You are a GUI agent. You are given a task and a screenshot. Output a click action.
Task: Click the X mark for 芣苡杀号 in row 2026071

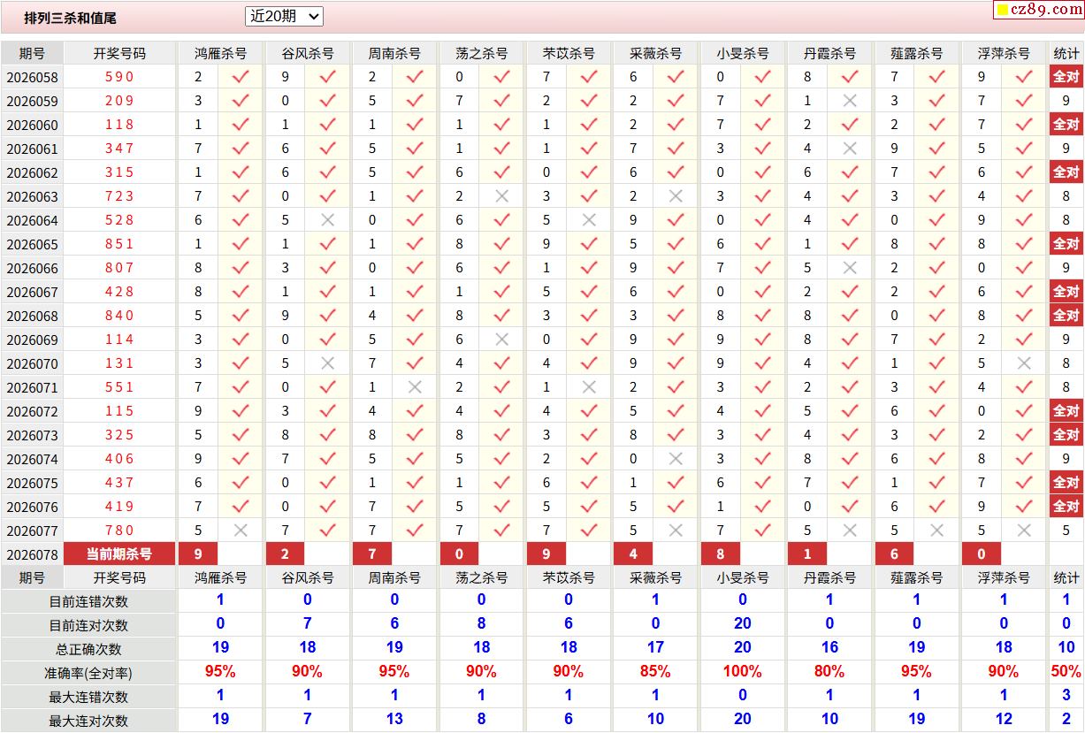(589, 387)
